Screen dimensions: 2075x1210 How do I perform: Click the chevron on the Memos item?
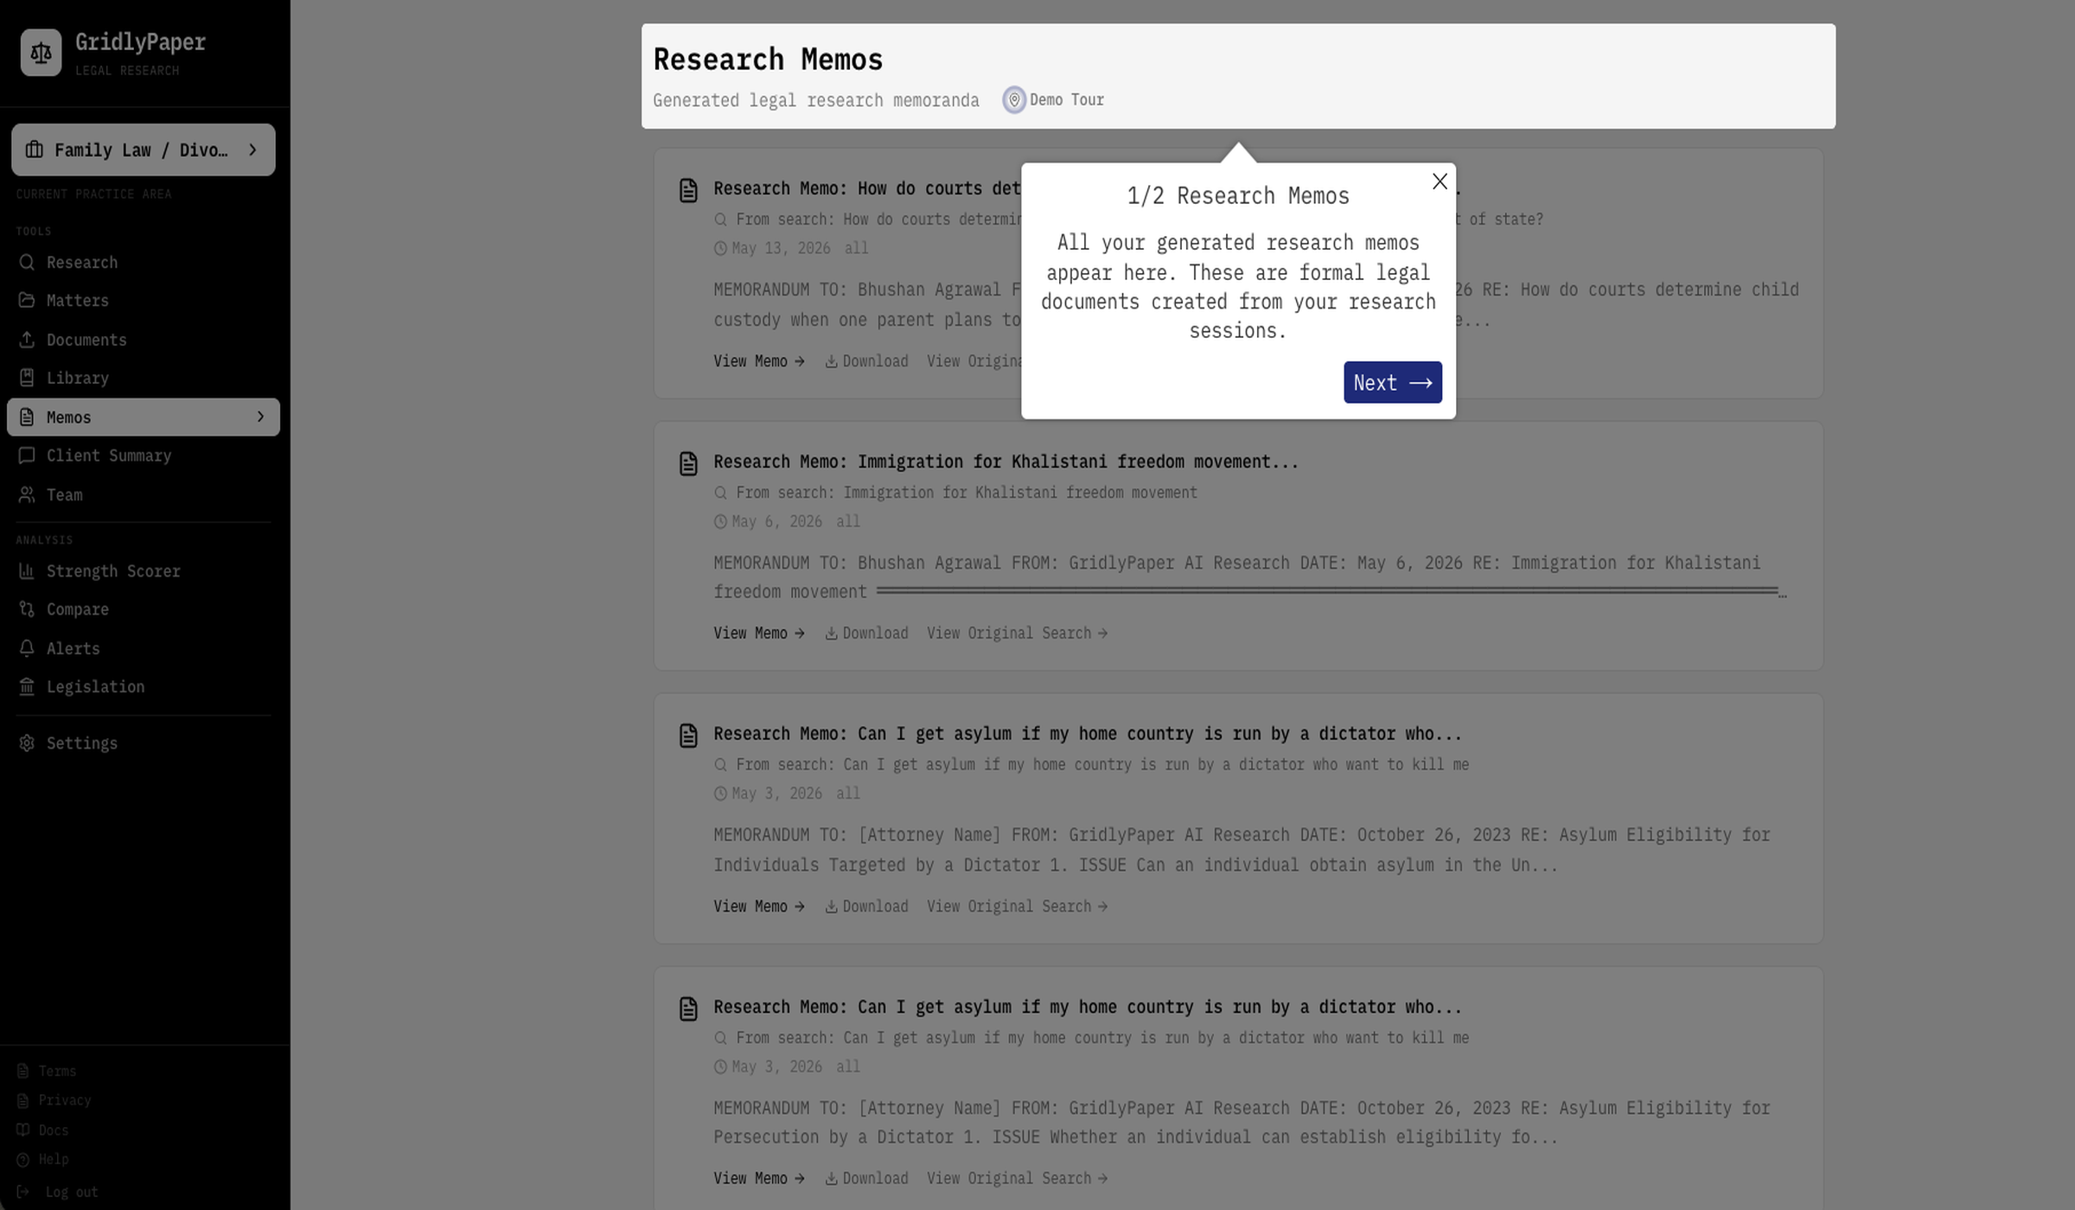coord(260,417)
